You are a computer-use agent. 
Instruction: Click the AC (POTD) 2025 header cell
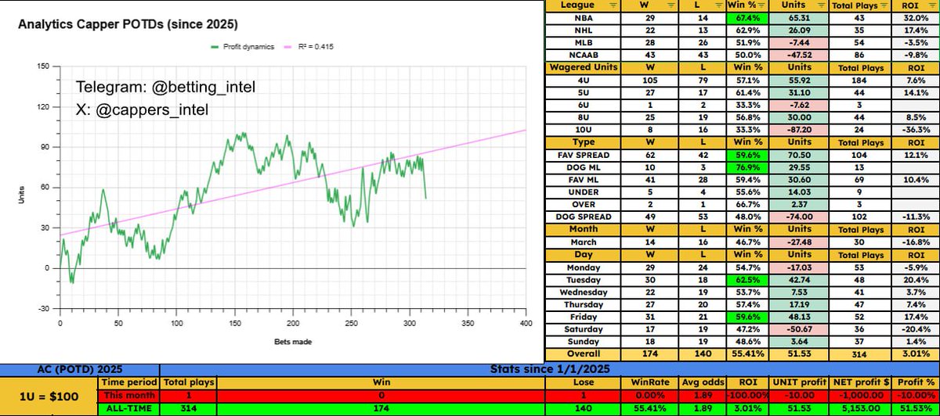click(x=80, y=369)
